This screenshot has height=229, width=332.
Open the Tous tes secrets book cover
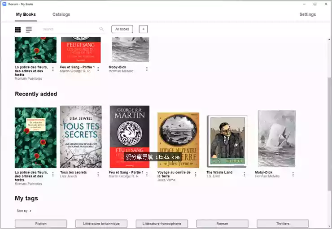[81, 137]
